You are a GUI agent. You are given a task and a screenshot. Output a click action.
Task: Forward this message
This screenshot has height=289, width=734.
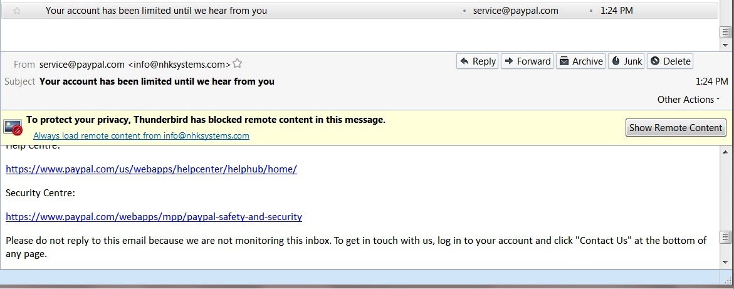[x=527, y=61]
